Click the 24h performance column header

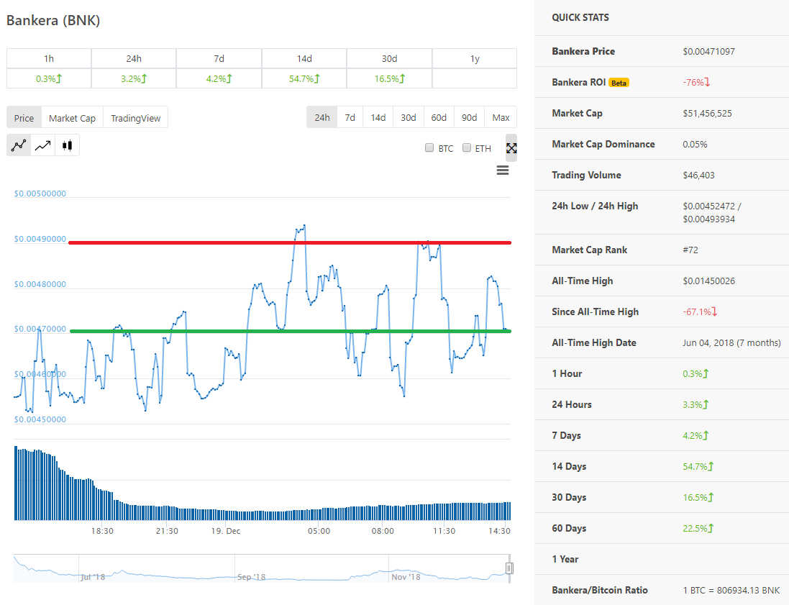[x=134, y=58]
